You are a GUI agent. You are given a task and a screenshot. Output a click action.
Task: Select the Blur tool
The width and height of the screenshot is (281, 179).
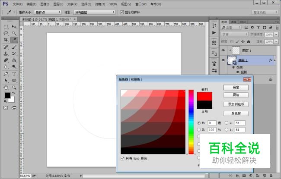(6, 67)
